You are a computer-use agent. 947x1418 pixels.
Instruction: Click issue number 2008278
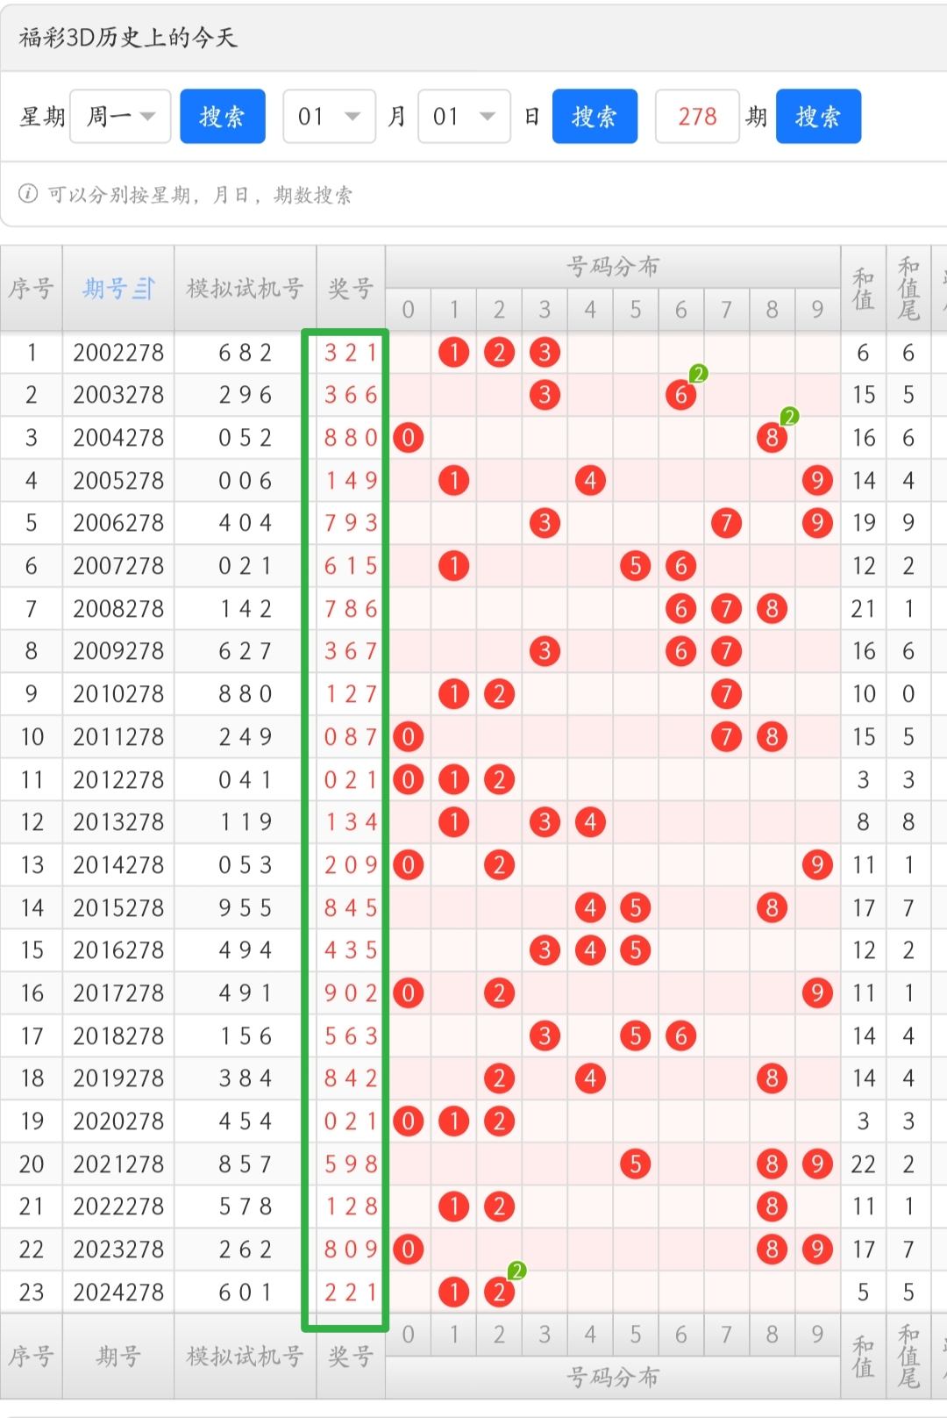[118, 608]
